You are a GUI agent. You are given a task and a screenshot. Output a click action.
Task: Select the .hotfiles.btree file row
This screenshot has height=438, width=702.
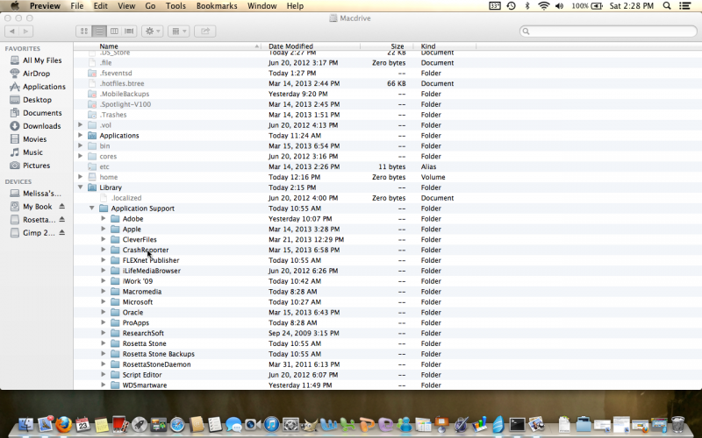pos(388,83)
